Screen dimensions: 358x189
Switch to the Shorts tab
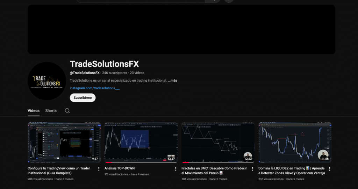(51, 111)
